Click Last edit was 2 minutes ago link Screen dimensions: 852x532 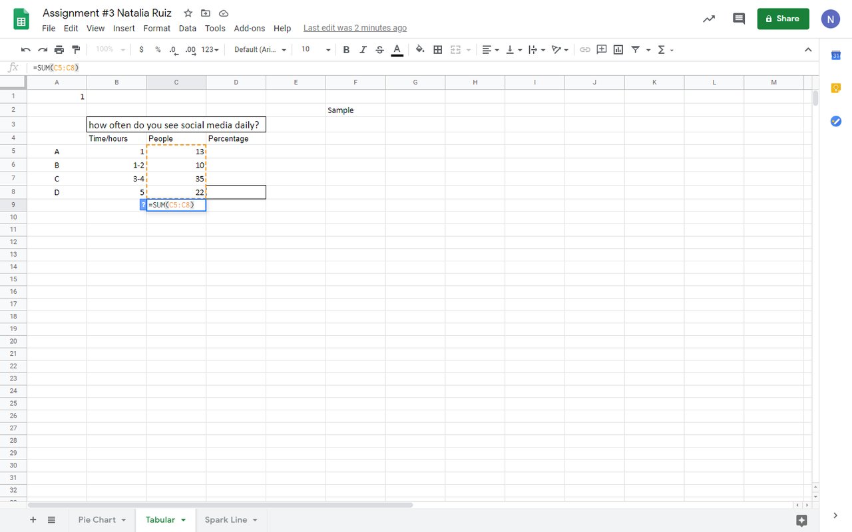coord(355,28)
